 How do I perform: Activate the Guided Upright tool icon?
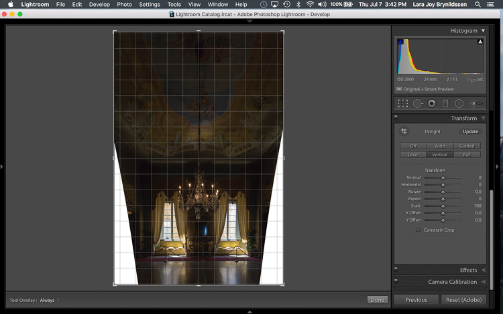click(404, 131)
